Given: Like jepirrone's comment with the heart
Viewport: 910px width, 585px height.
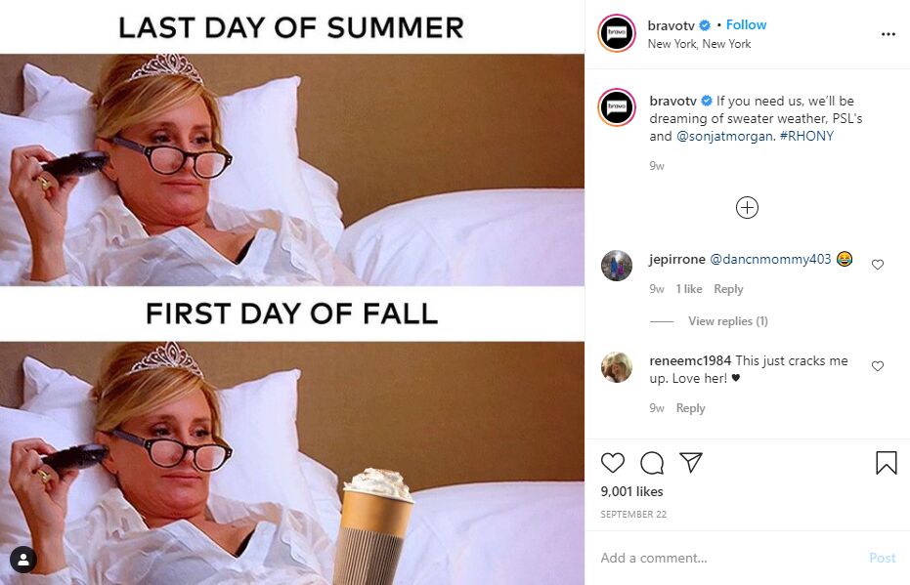Looking at the screenshot, I should point(878,265).
